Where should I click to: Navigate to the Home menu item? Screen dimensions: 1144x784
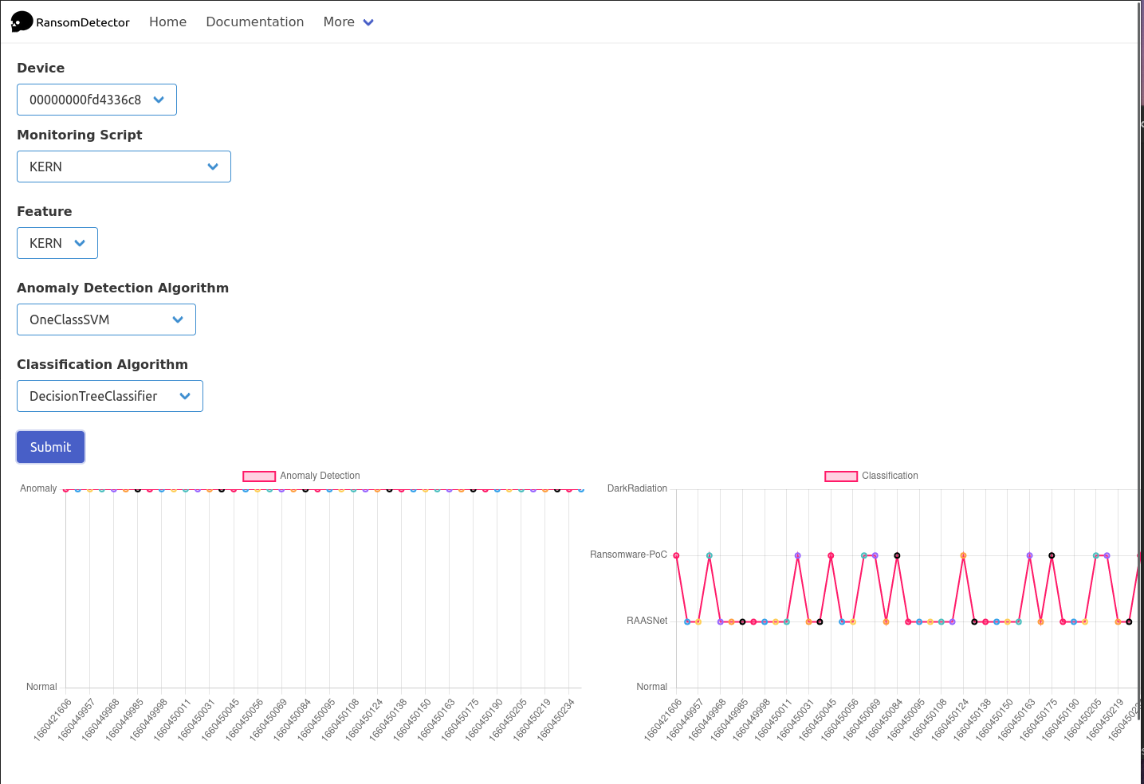167,22
